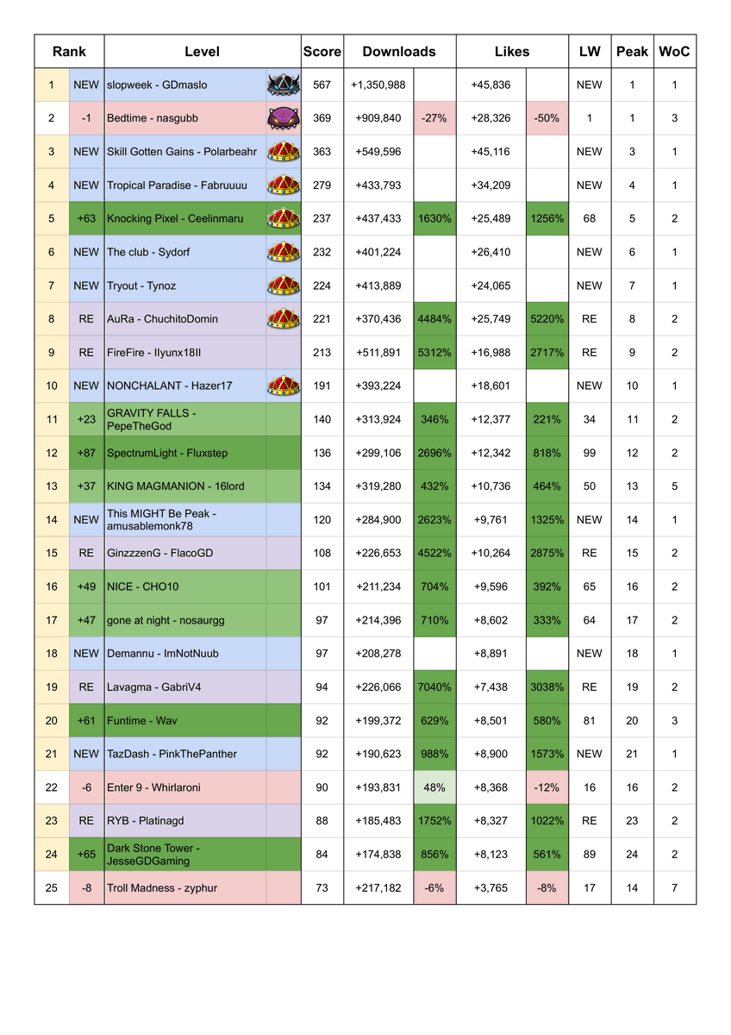Click the crown icon in Knocking Pixel row
This screenshot has height=1035, width=731.
tap(284, 218)
